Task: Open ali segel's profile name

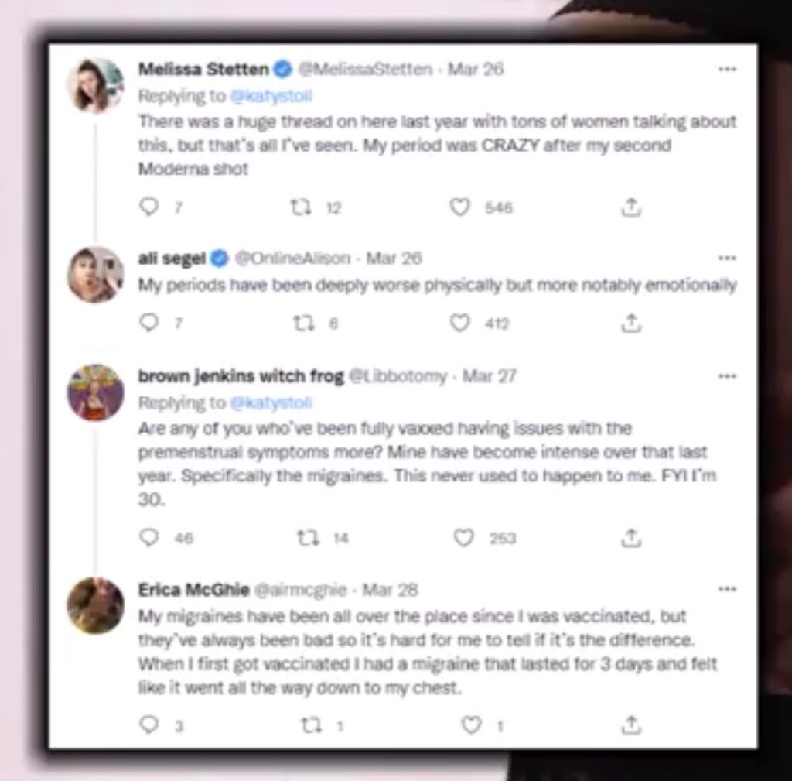Action: [172, 259]
